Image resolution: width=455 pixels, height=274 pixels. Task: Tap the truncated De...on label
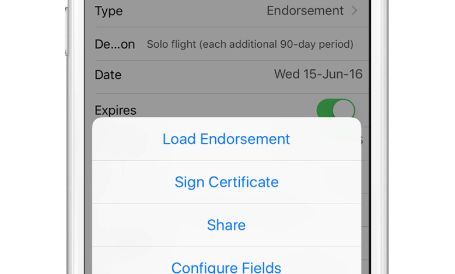click(115, 44)
